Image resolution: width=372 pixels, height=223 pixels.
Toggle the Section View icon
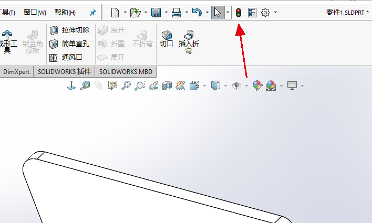click(167, 86)
